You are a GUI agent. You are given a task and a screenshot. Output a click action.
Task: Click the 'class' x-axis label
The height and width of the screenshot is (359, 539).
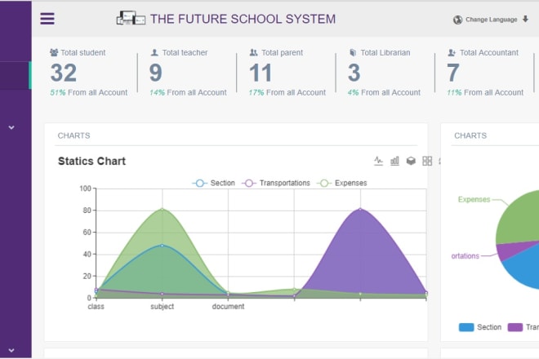tap(96, 307)
